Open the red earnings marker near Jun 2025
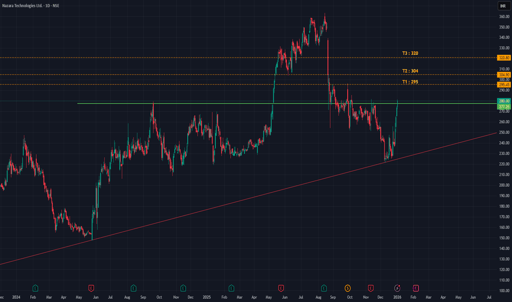The height and width of the screenshot is (302, 512). (281, 288)
